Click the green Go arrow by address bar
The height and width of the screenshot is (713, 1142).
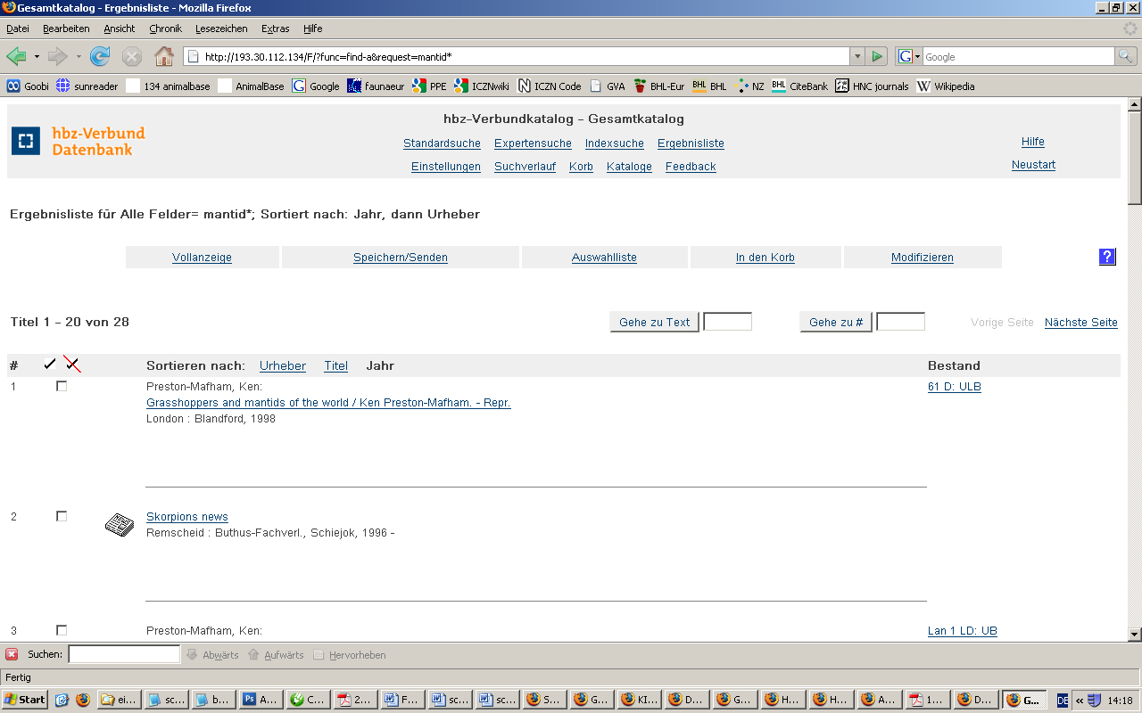[x=877, y=57]
